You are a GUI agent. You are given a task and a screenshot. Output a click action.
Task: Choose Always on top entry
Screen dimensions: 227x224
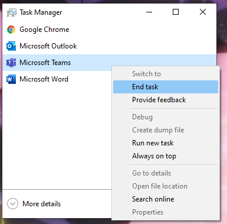pyautogui.click(x=166, y=156)
